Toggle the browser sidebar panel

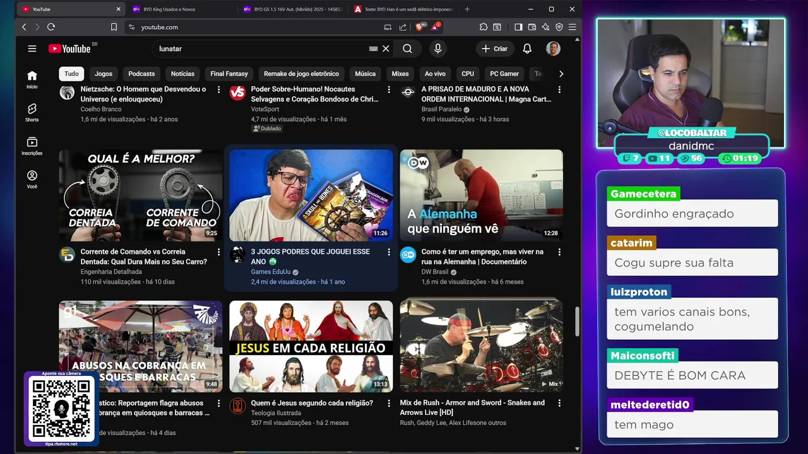coord(518,27)
